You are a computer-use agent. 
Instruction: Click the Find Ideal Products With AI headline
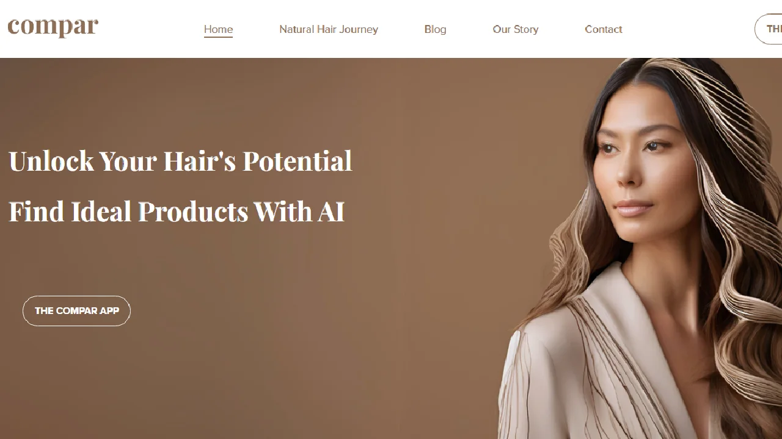click(x=177, y=212)
